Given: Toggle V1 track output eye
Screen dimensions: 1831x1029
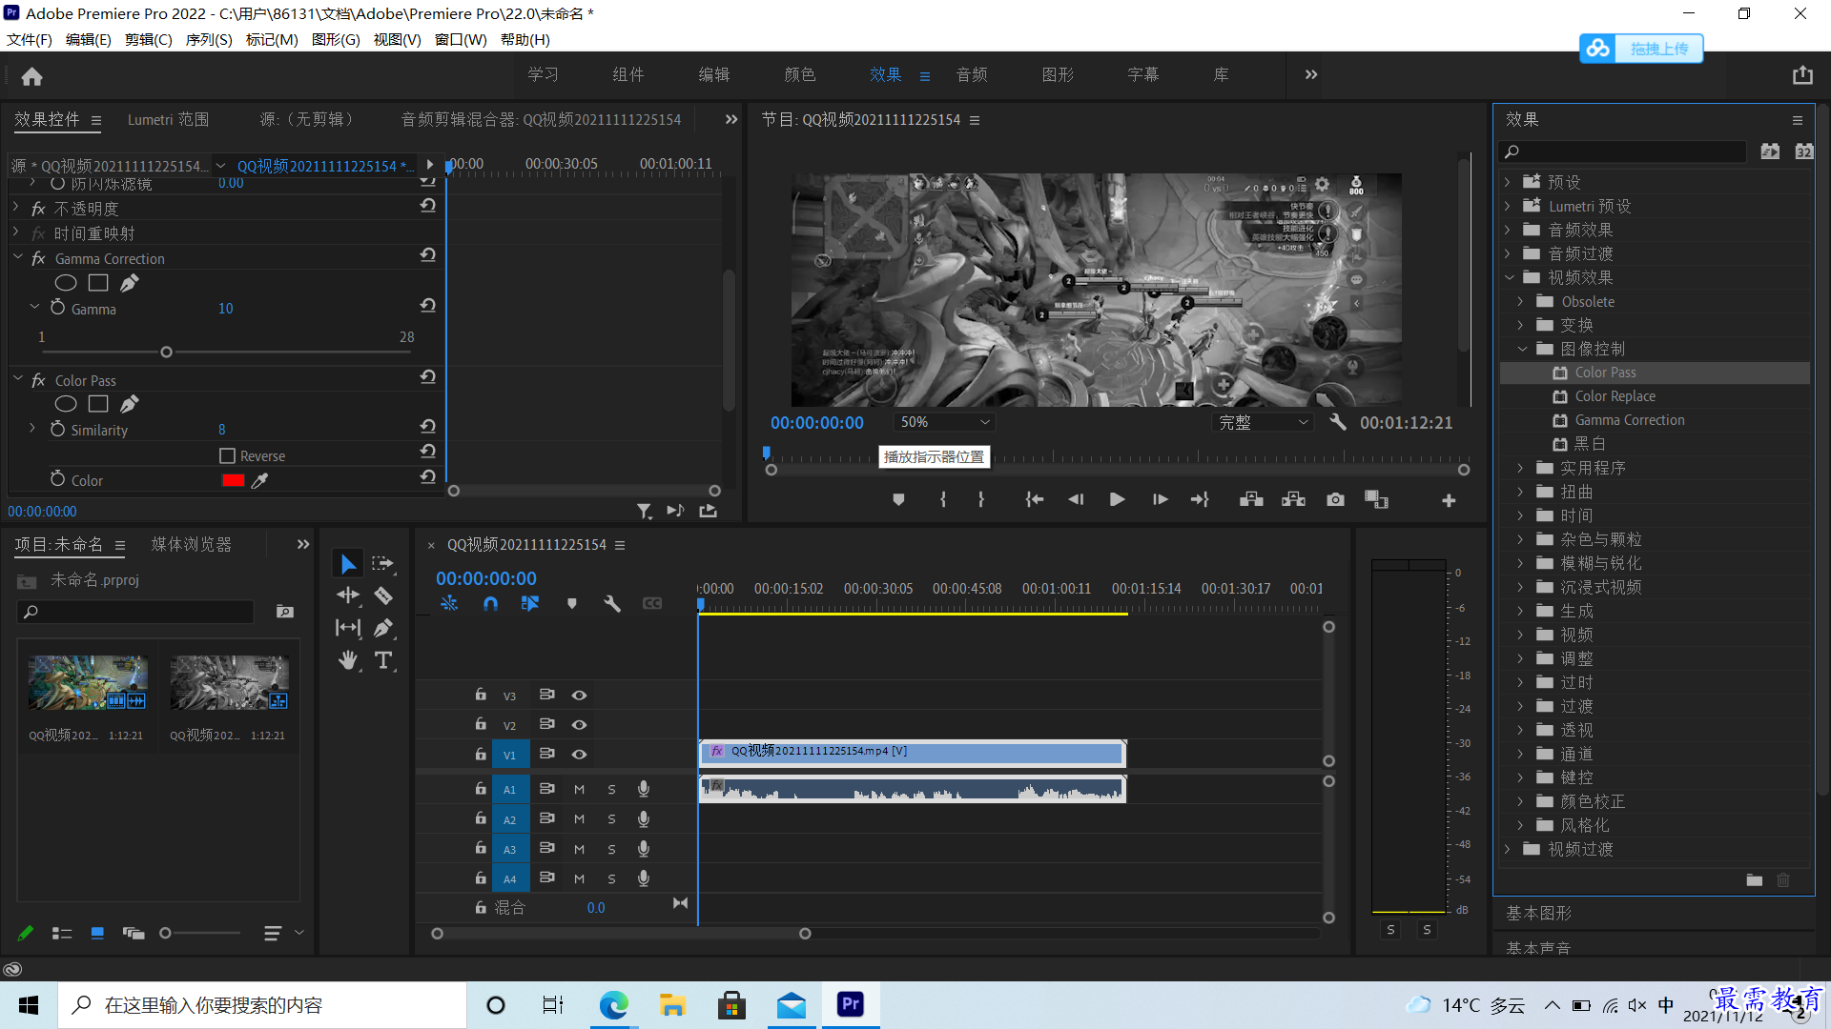Looking at the screenshot, I should pos(579,755).
